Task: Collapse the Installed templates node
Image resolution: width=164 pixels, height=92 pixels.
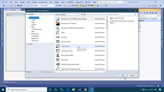Action: (27, 14)
